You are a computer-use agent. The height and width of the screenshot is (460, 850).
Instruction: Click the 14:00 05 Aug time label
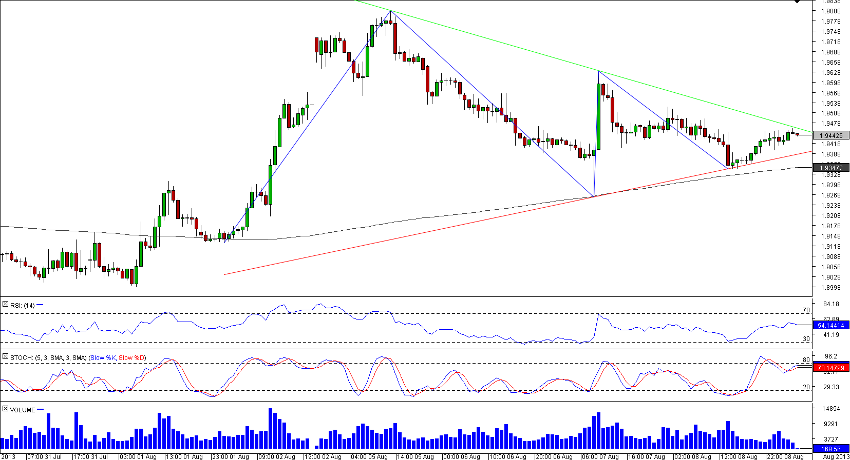coord(415,456)
